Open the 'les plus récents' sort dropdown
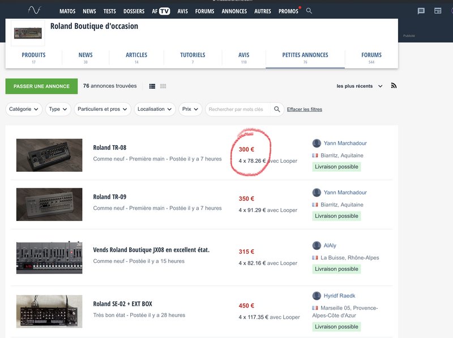 (x=360, y=86)
